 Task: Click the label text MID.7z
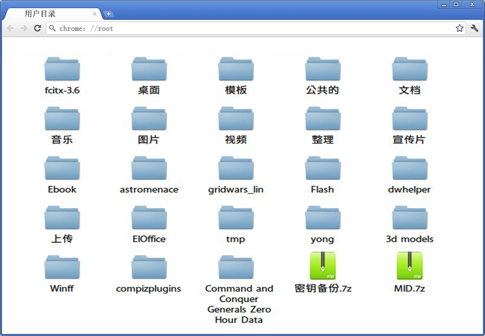click(410, 288)
